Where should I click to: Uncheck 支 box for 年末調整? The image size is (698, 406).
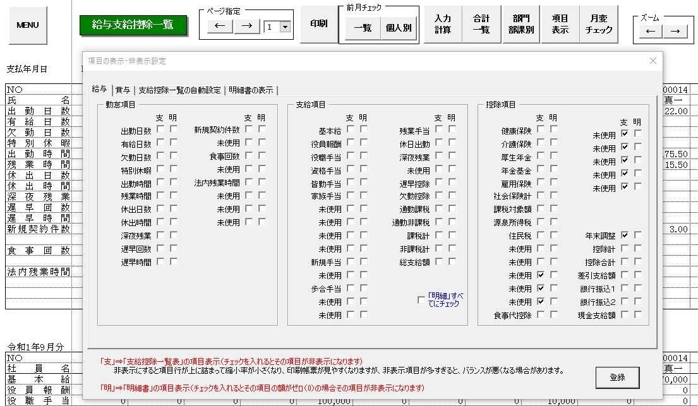625,235
